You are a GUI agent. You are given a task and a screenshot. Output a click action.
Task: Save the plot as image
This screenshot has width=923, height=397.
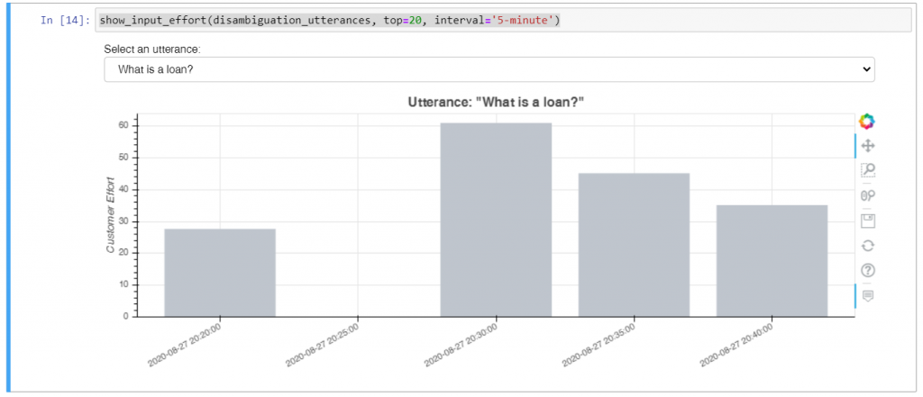click(867, 221)
